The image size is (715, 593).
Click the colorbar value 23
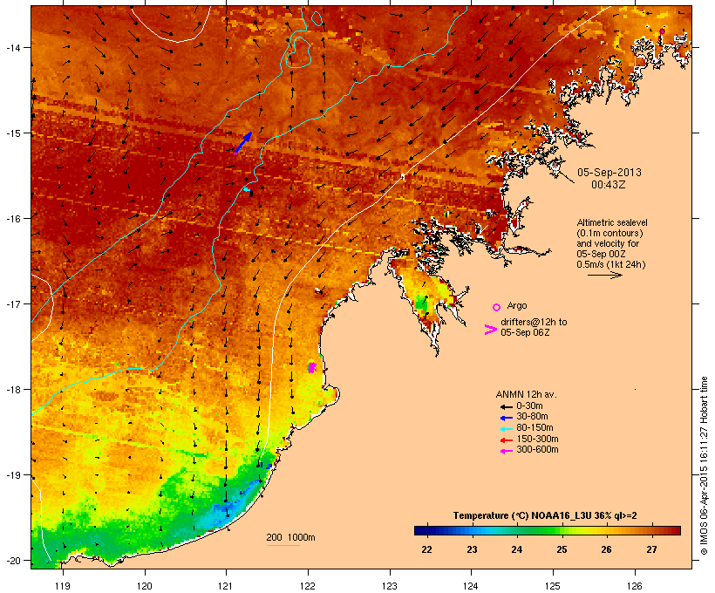point(472,549)
